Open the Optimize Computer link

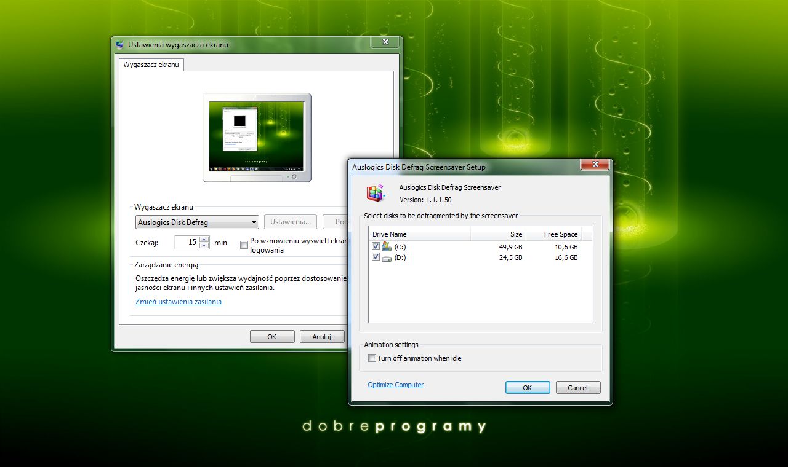tap(396, 385)
